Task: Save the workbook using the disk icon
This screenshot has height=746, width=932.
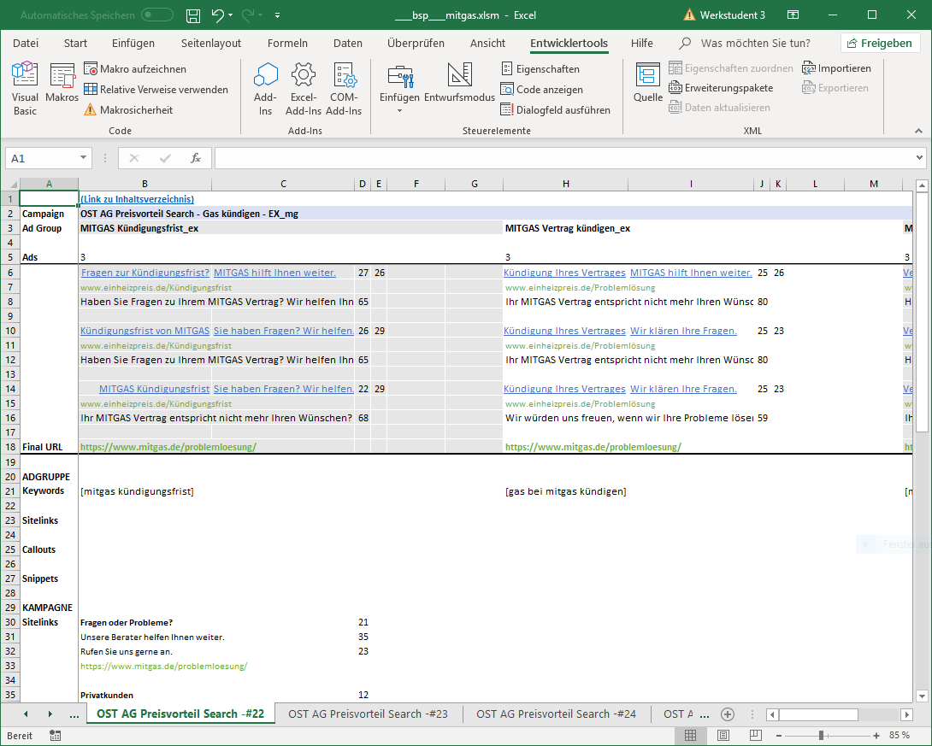Action: [193, 15]
